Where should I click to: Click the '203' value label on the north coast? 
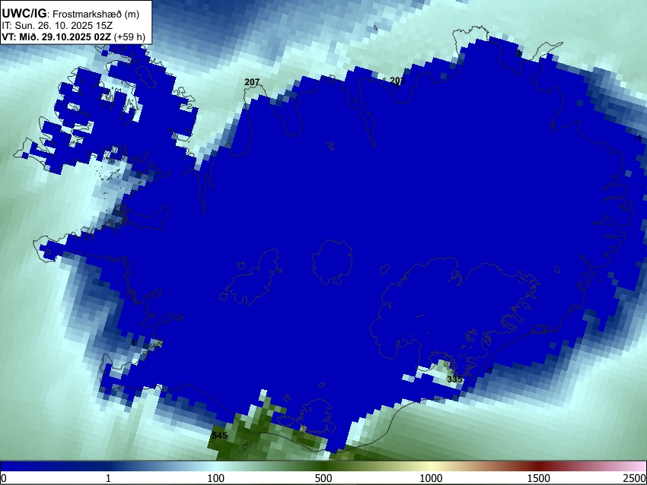[x=397, y=81]
